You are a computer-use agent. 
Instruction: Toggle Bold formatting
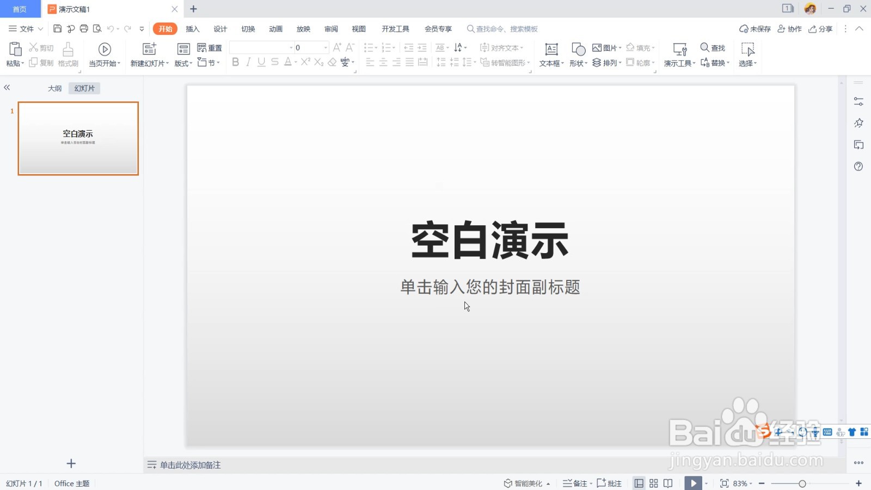(x=235, y=62)
